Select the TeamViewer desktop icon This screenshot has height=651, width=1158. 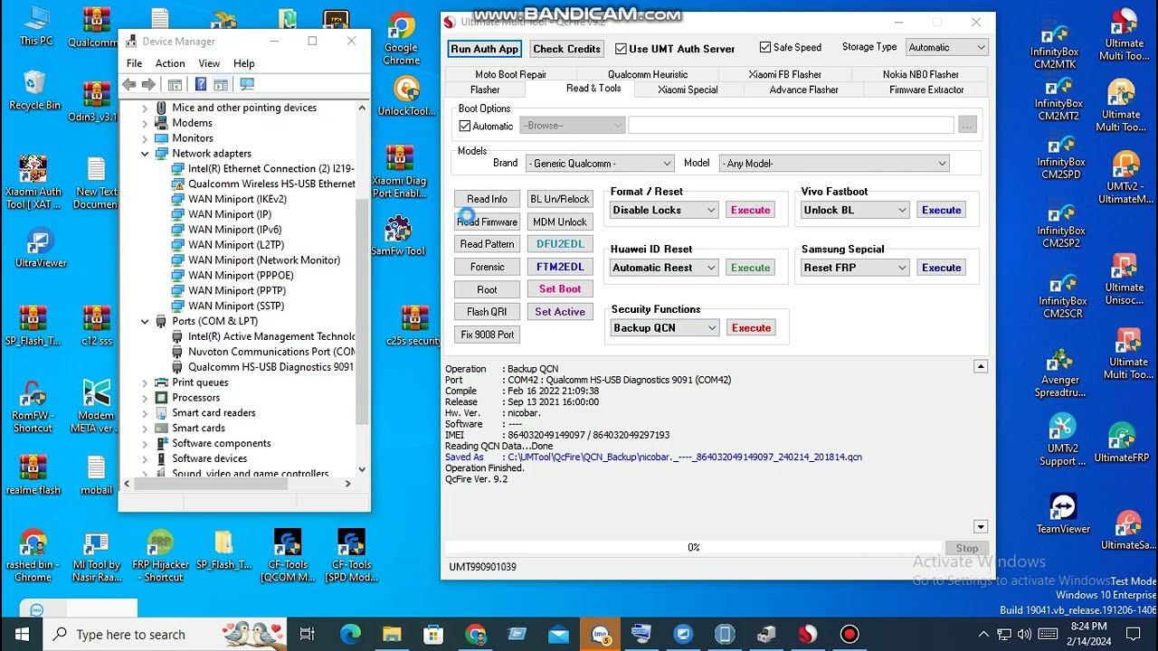coord(1063,514)
